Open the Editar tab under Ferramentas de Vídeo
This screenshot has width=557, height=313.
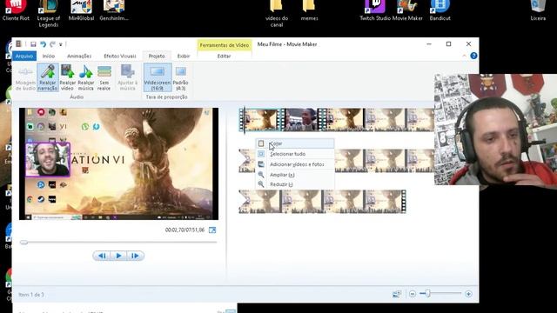[225, 56]
